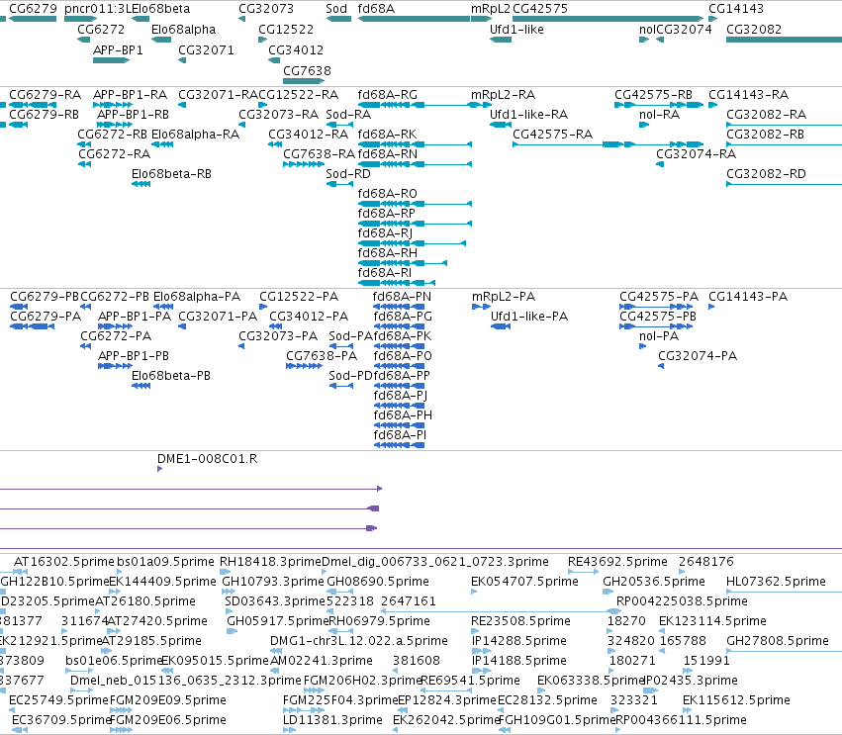Select the CG32074-RA transcript label

tap(696, 154)
